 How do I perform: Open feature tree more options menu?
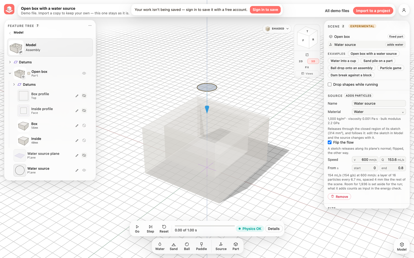[90, 26]
